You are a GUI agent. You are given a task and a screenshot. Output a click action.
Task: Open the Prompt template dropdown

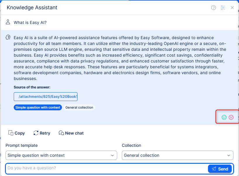click(x=61, y=155)
